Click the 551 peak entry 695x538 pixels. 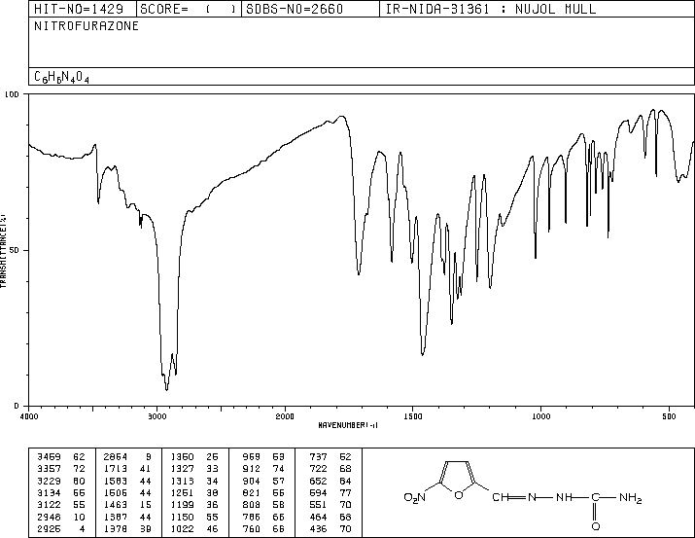coord(330,505)
